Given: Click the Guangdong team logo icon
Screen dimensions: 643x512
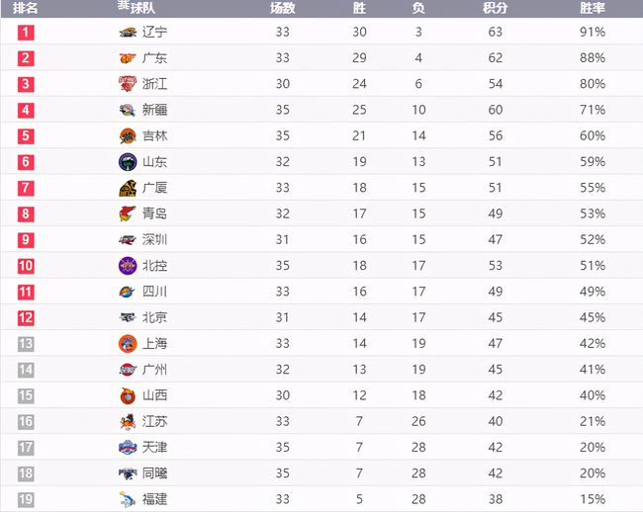Looking at the screenshot, I should coord(128,58).
